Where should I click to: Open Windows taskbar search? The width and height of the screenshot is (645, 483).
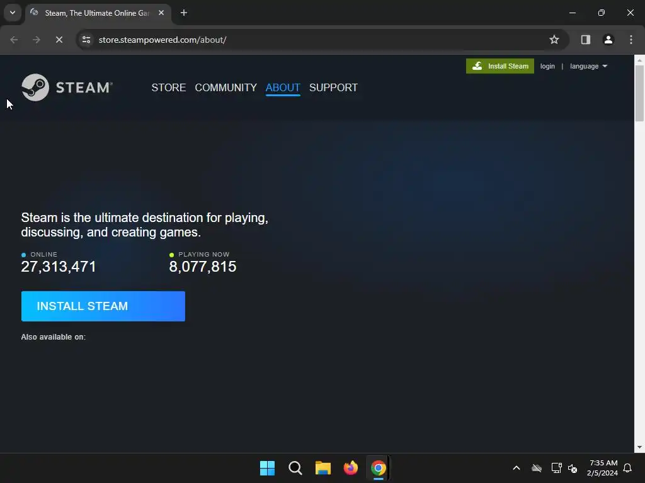click(x=295, y=468)
